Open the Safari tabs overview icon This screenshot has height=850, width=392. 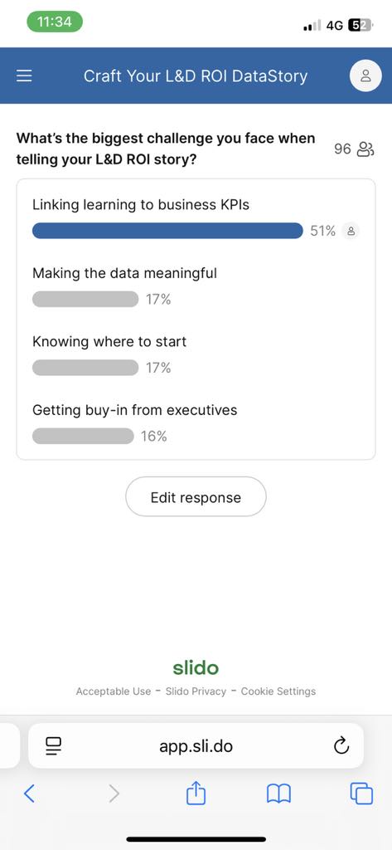point(361,794)
